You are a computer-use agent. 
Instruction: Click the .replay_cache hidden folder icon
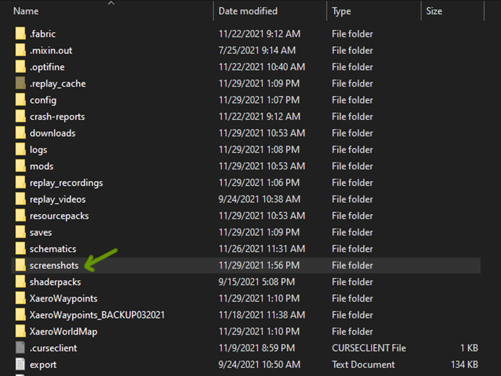[19, 83]
